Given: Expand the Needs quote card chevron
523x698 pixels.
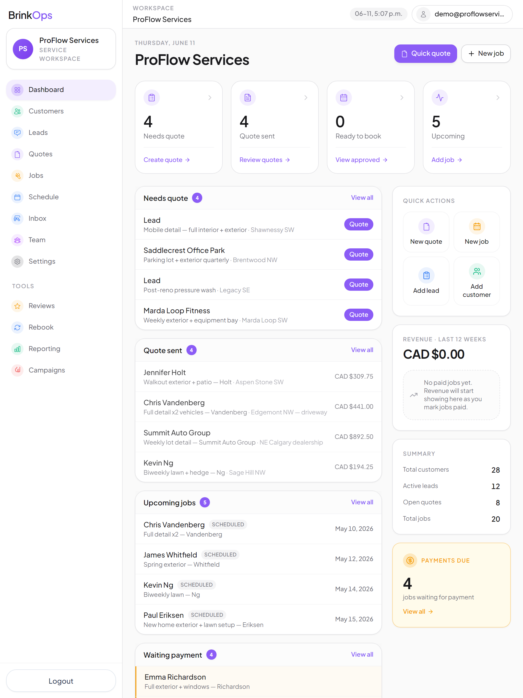Looking at the screenshot, I should tap(210, 98).
